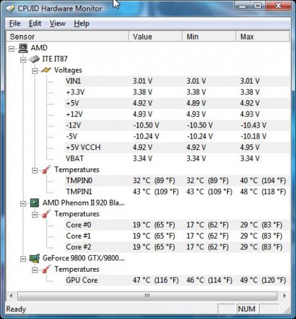The width and height of the screenshot is (296, 319).
Task: Open the Help menu
Action: click(81, 24)
